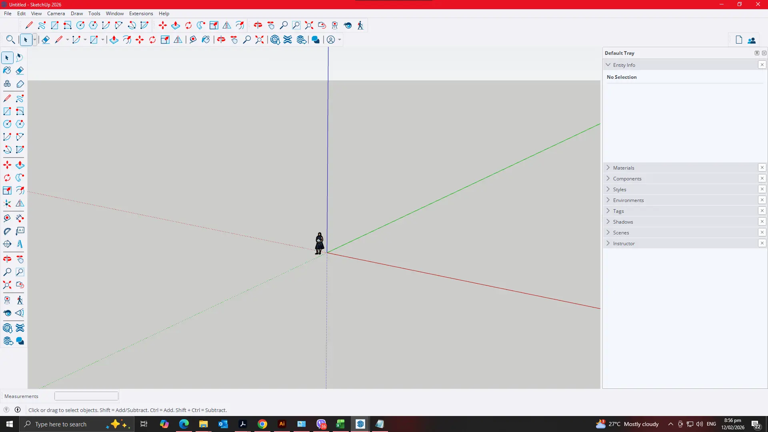Pick Rotated Rectangle in left tool palette
768x432 pixels.
[20, 111]
